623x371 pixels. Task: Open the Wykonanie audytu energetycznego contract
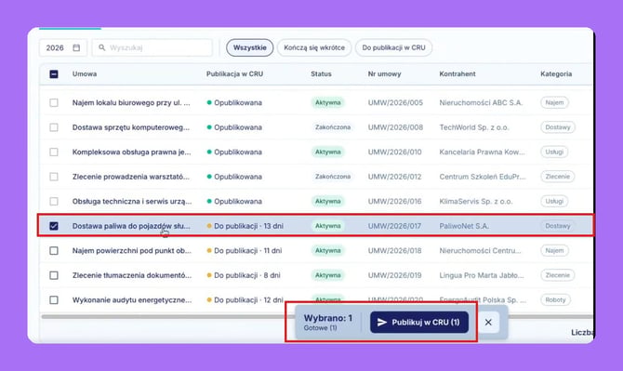click(132, 300)
